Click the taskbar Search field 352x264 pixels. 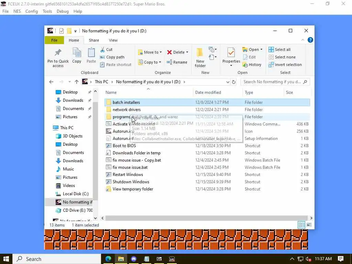tap(57, 259)
